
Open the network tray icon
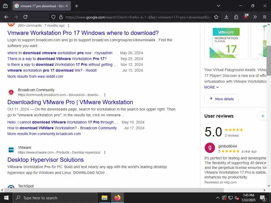[x=231, y=198]
